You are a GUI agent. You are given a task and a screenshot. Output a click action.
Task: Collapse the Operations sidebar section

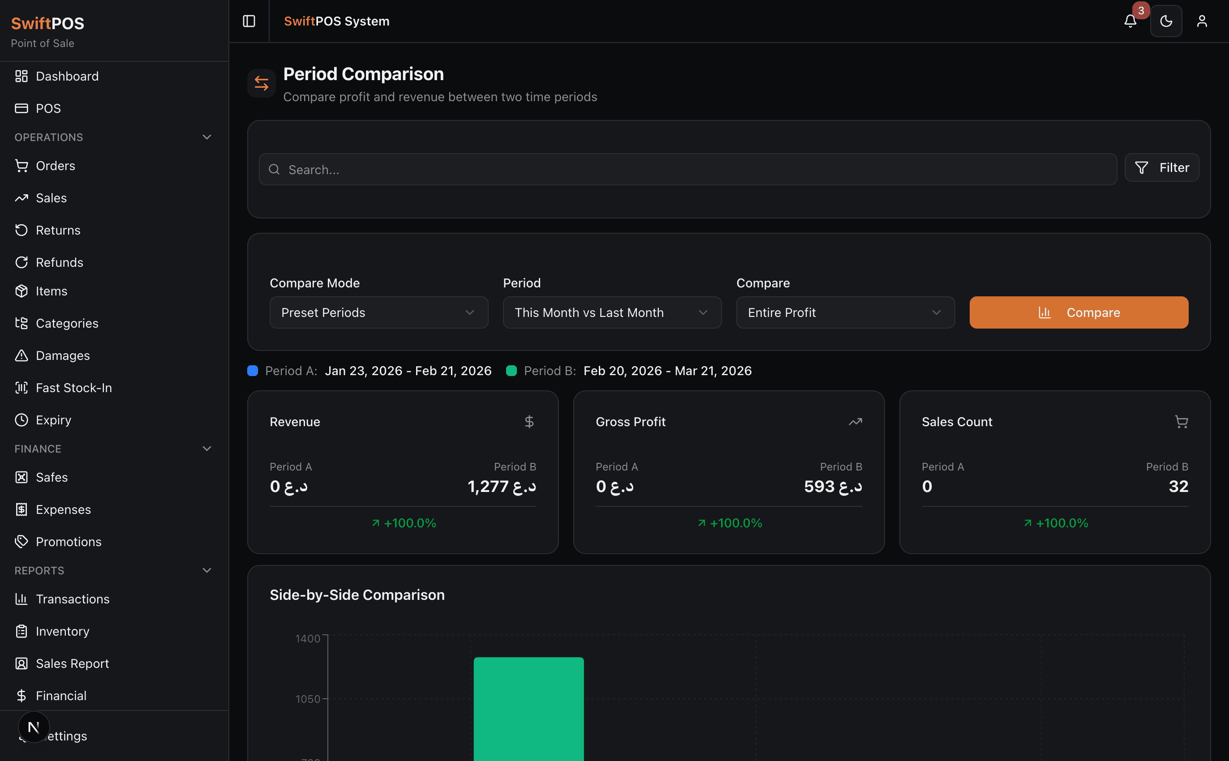tap(206, 137)
